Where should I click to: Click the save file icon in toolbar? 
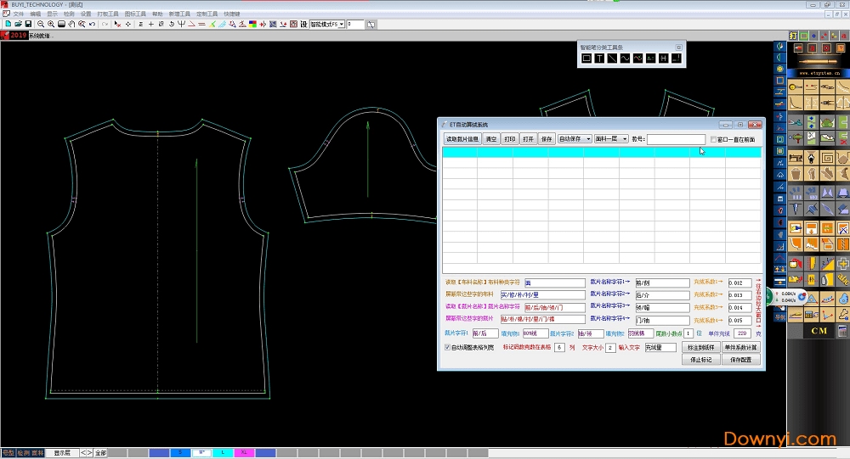coord(28,25)
